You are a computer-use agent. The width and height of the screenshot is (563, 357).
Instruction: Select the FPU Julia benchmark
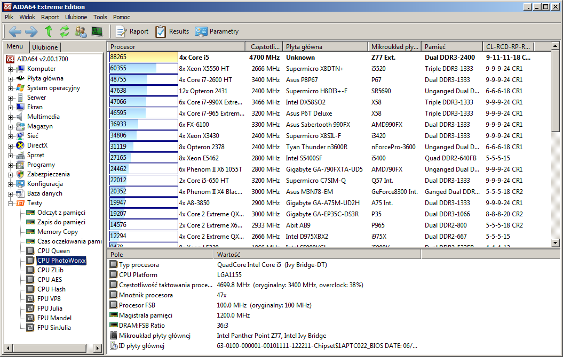point(50,309)
